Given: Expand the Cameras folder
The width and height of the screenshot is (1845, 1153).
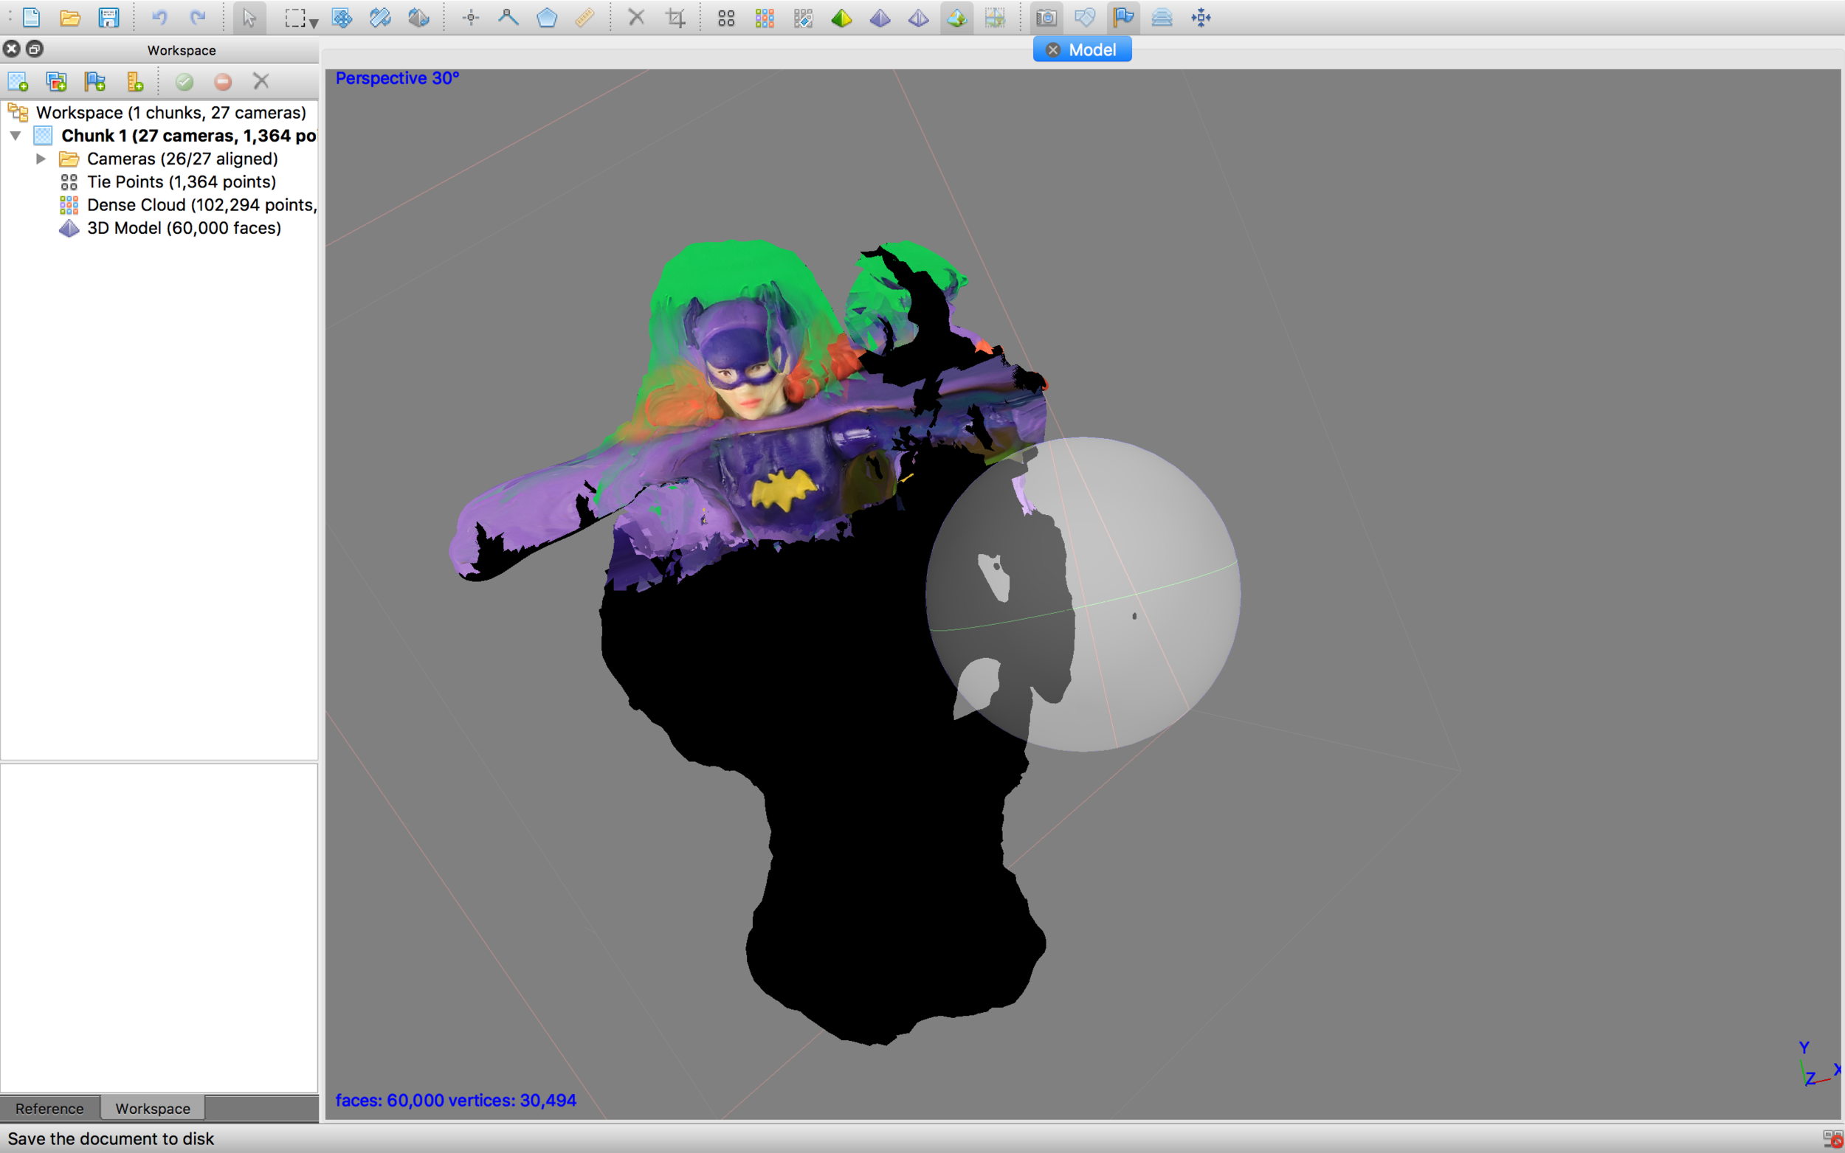Looking at the screenshot, I should click(x=41, y=159).
